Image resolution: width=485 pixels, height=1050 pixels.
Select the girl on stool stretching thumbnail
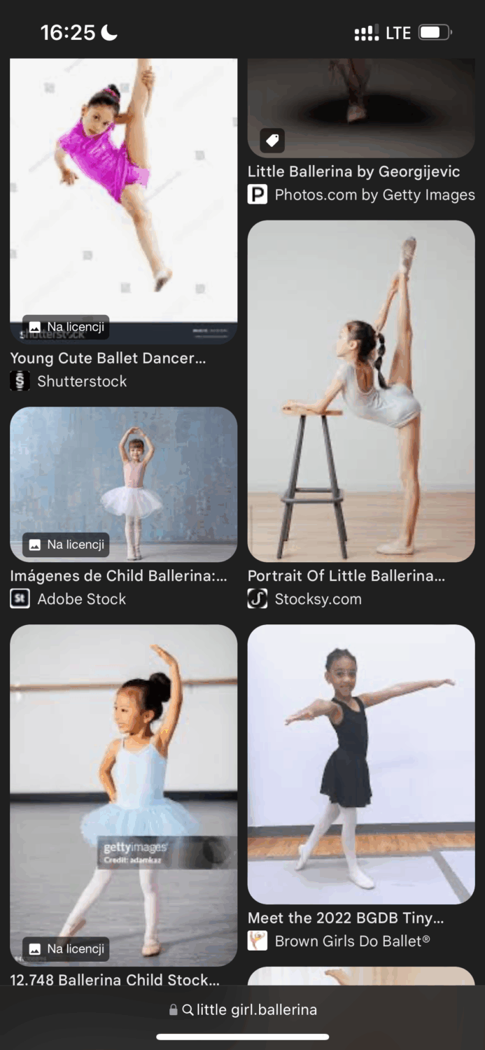coord(361,391)
